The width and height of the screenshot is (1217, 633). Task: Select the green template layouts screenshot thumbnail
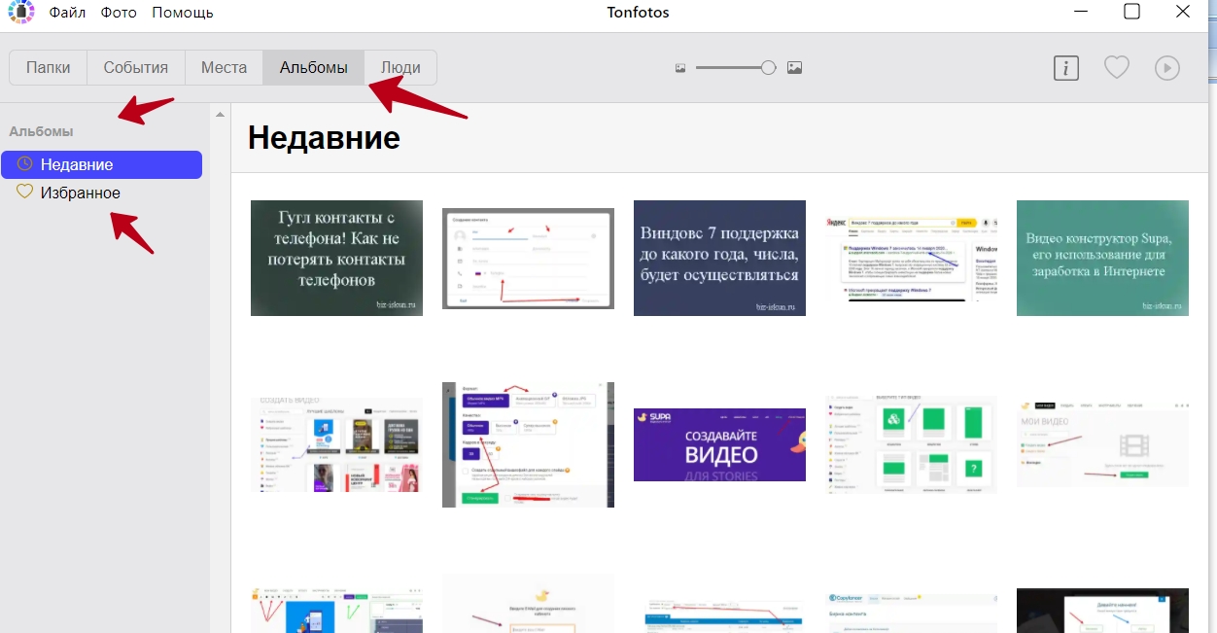coord(911,444)
